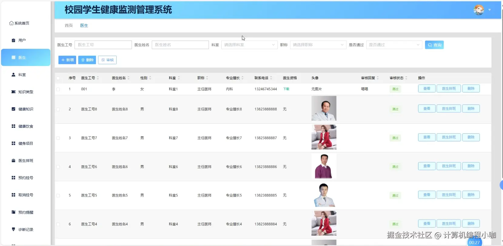Sort table by 专业擅长 column arrows
Viewport: 503px width, 246px height.
[243, 78]
